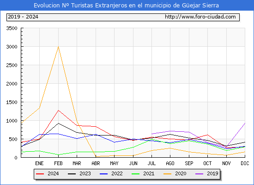This screenshot has height=185, width=254.
Task: Click the red 2024 data point at October
Action: 207,135
